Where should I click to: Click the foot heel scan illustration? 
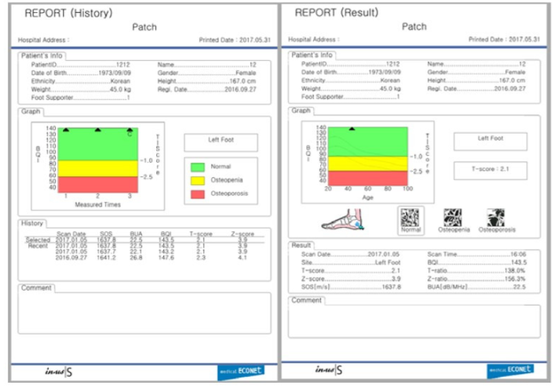point(344,221)
